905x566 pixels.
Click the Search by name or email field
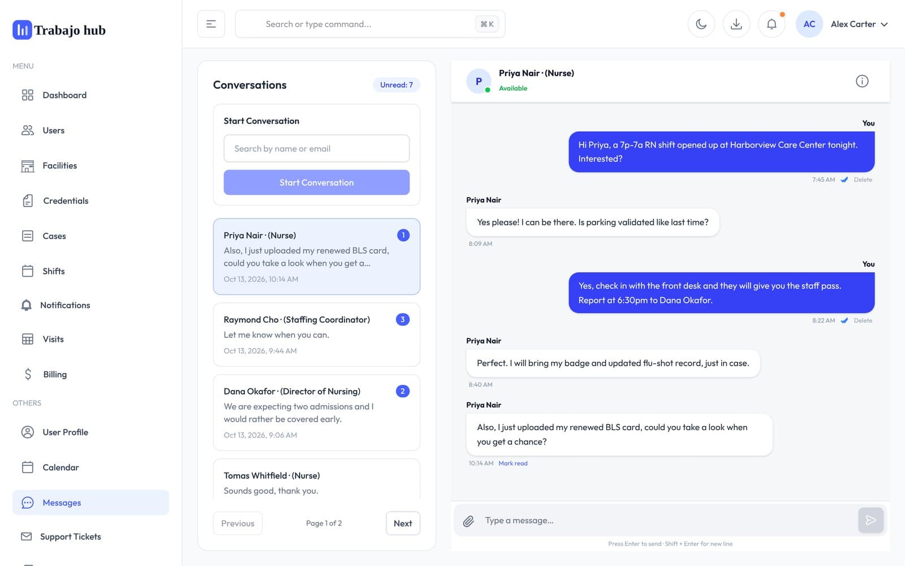tap(317, 148)
